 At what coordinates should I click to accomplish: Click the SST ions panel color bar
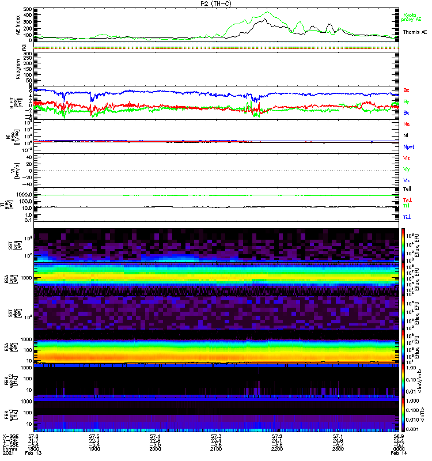click(x=403, y=245)
